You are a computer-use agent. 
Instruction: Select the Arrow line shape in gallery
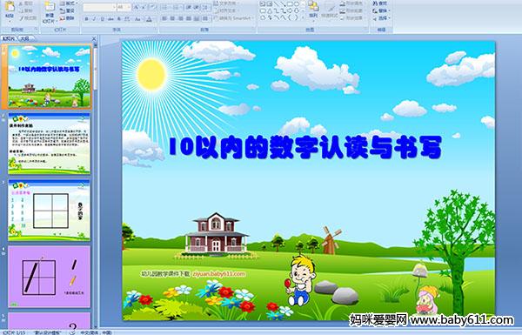(x=284, y=4)
